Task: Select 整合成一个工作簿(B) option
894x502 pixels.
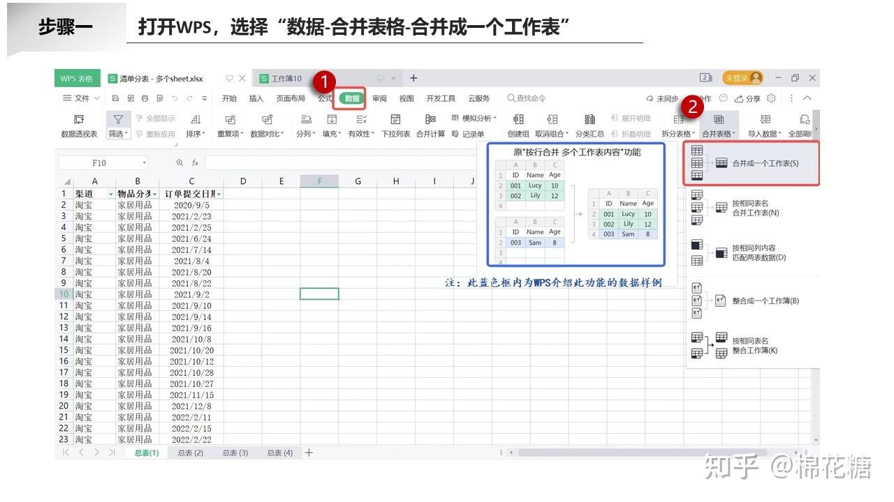Action: click(x=752, y=301)
